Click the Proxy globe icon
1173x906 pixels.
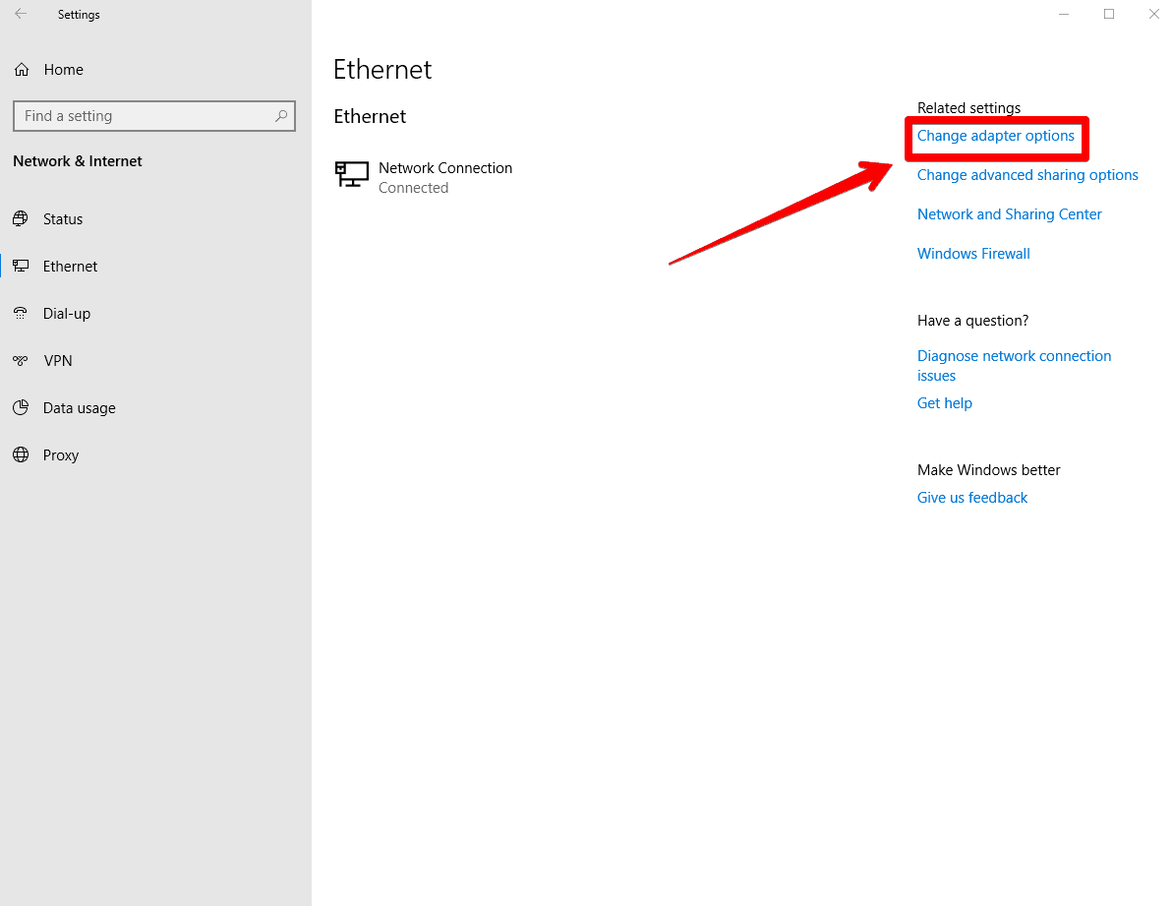point(21,454)
